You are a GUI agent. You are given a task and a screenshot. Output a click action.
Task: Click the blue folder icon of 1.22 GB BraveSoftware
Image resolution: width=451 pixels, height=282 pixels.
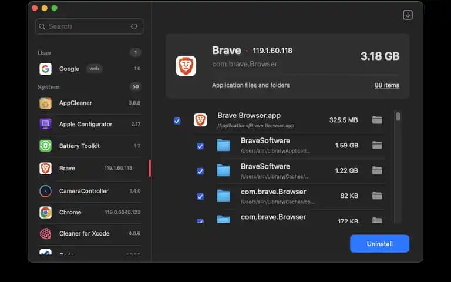[x=224, y=170]
